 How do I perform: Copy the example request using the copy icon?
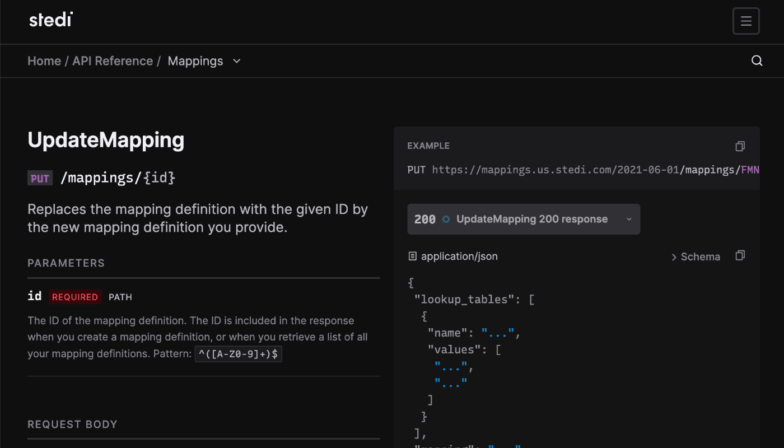pyautogui.click(x=740, y=146)
